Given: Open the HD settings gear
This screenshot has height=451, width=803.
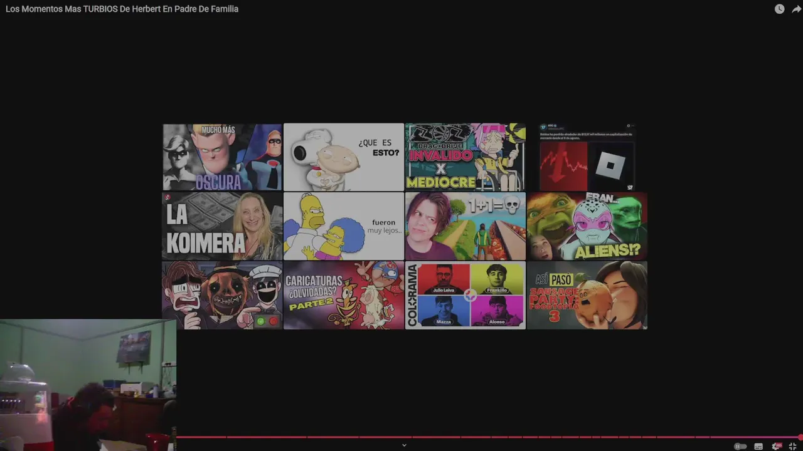Looking at the screenshot, I should tap(776, 446).
